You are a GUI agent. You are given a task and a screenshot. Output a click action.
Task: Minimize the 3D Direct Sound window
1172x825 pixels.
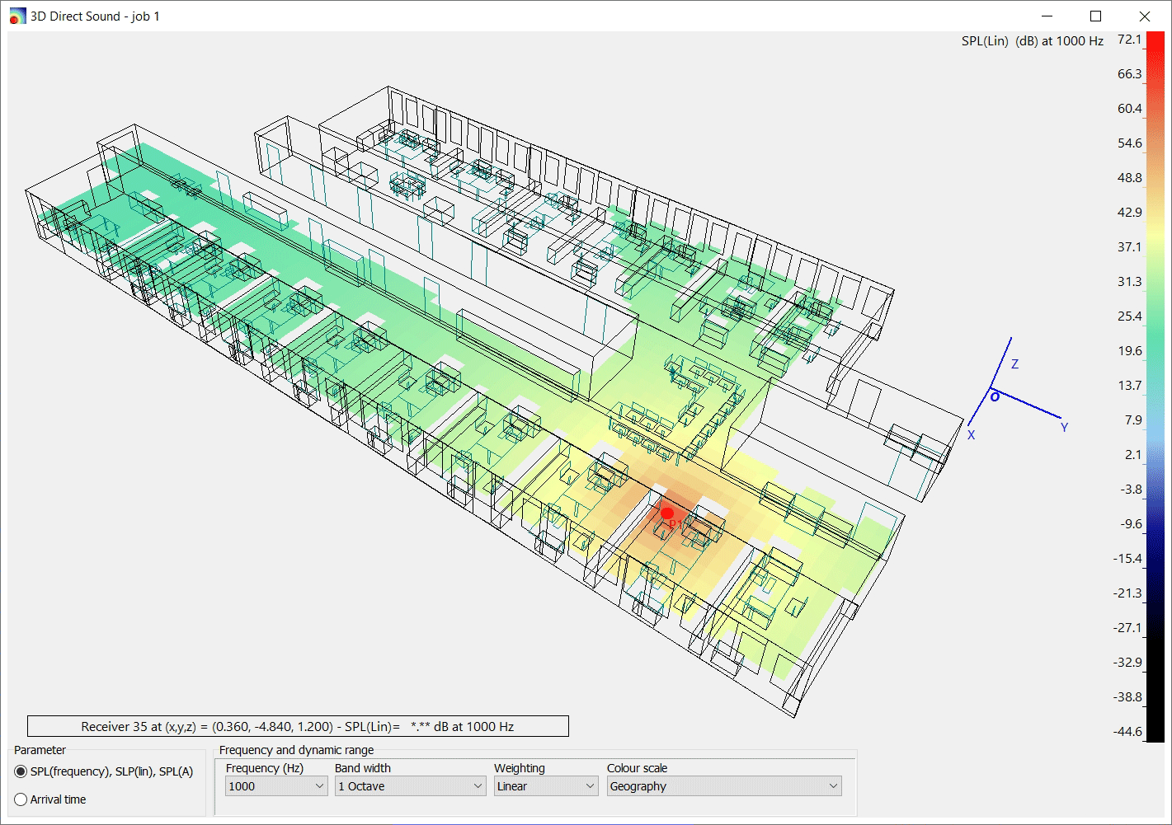tap(1047, 16)
